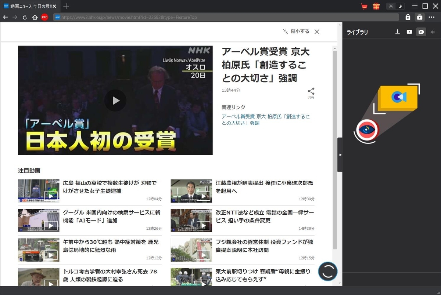Open the YouTube-style video list in library
441x295 pixels.
(x=409, y=32)
